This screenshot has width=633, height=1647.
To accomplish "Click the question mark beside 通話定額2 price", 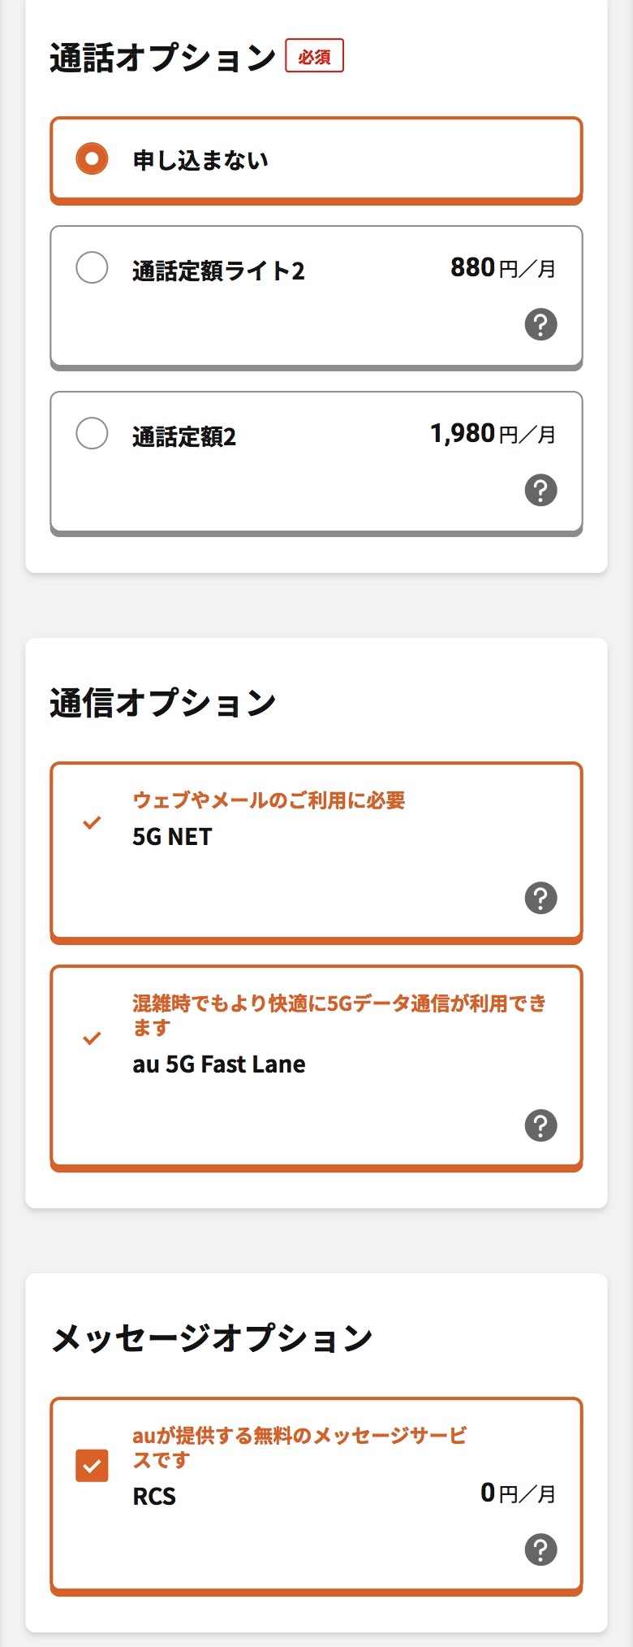I will [540, 489].
